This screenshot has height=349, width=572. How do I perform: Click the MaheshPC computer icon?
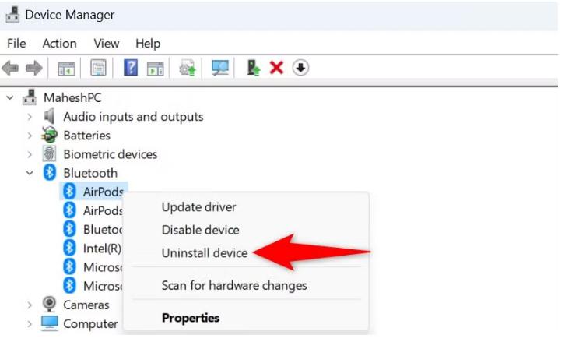click(30, 97)
